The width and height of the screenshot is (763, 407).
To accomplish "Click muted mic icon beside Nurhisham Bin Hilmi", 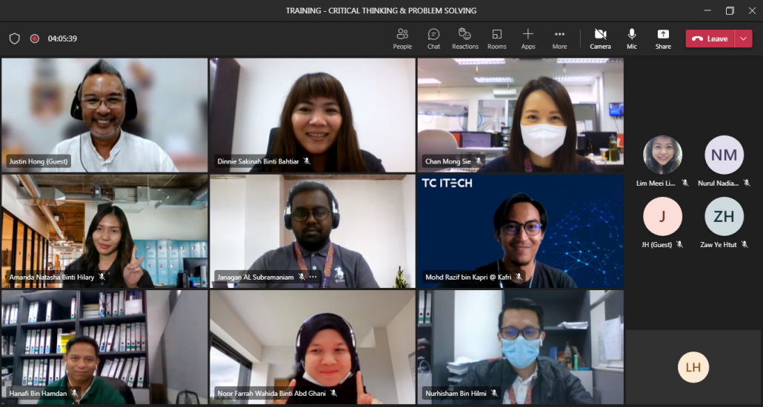I will [x=494, y=393].
